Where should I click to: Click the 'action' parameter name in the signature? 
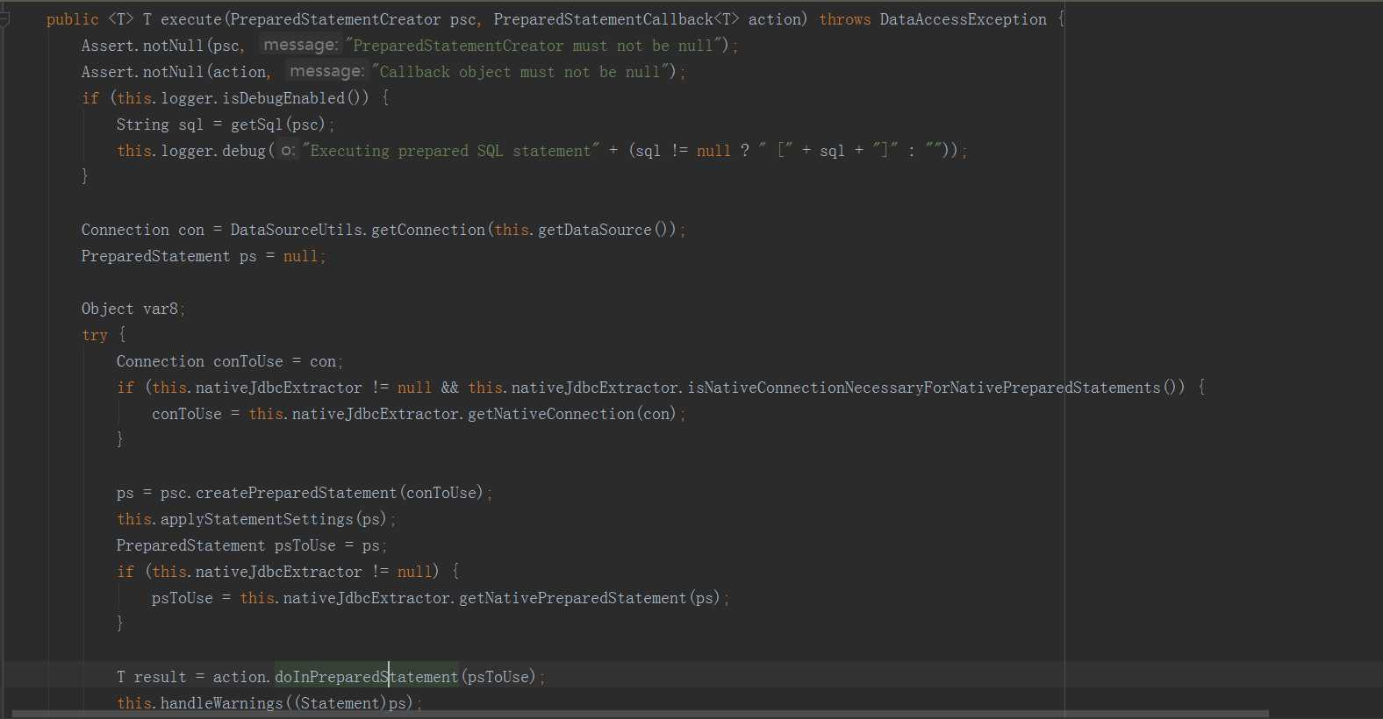point(775,19)
